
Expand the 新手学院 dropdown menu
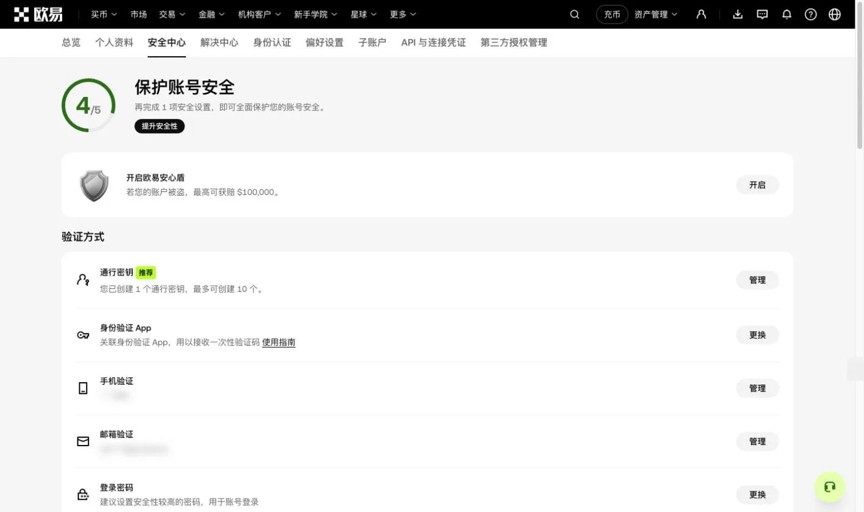pos(316,14)
